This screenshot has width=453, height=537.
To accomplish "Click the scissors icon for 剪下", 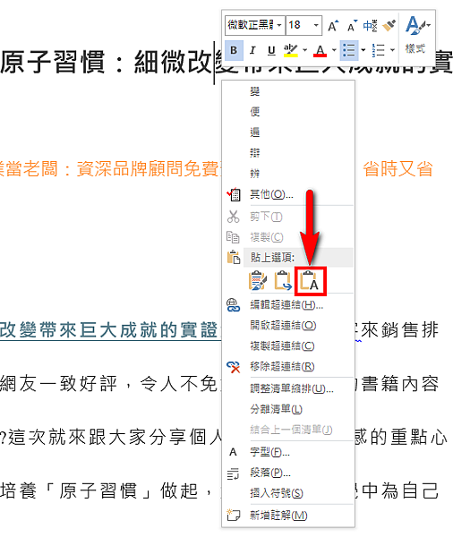I will [233, 217].
